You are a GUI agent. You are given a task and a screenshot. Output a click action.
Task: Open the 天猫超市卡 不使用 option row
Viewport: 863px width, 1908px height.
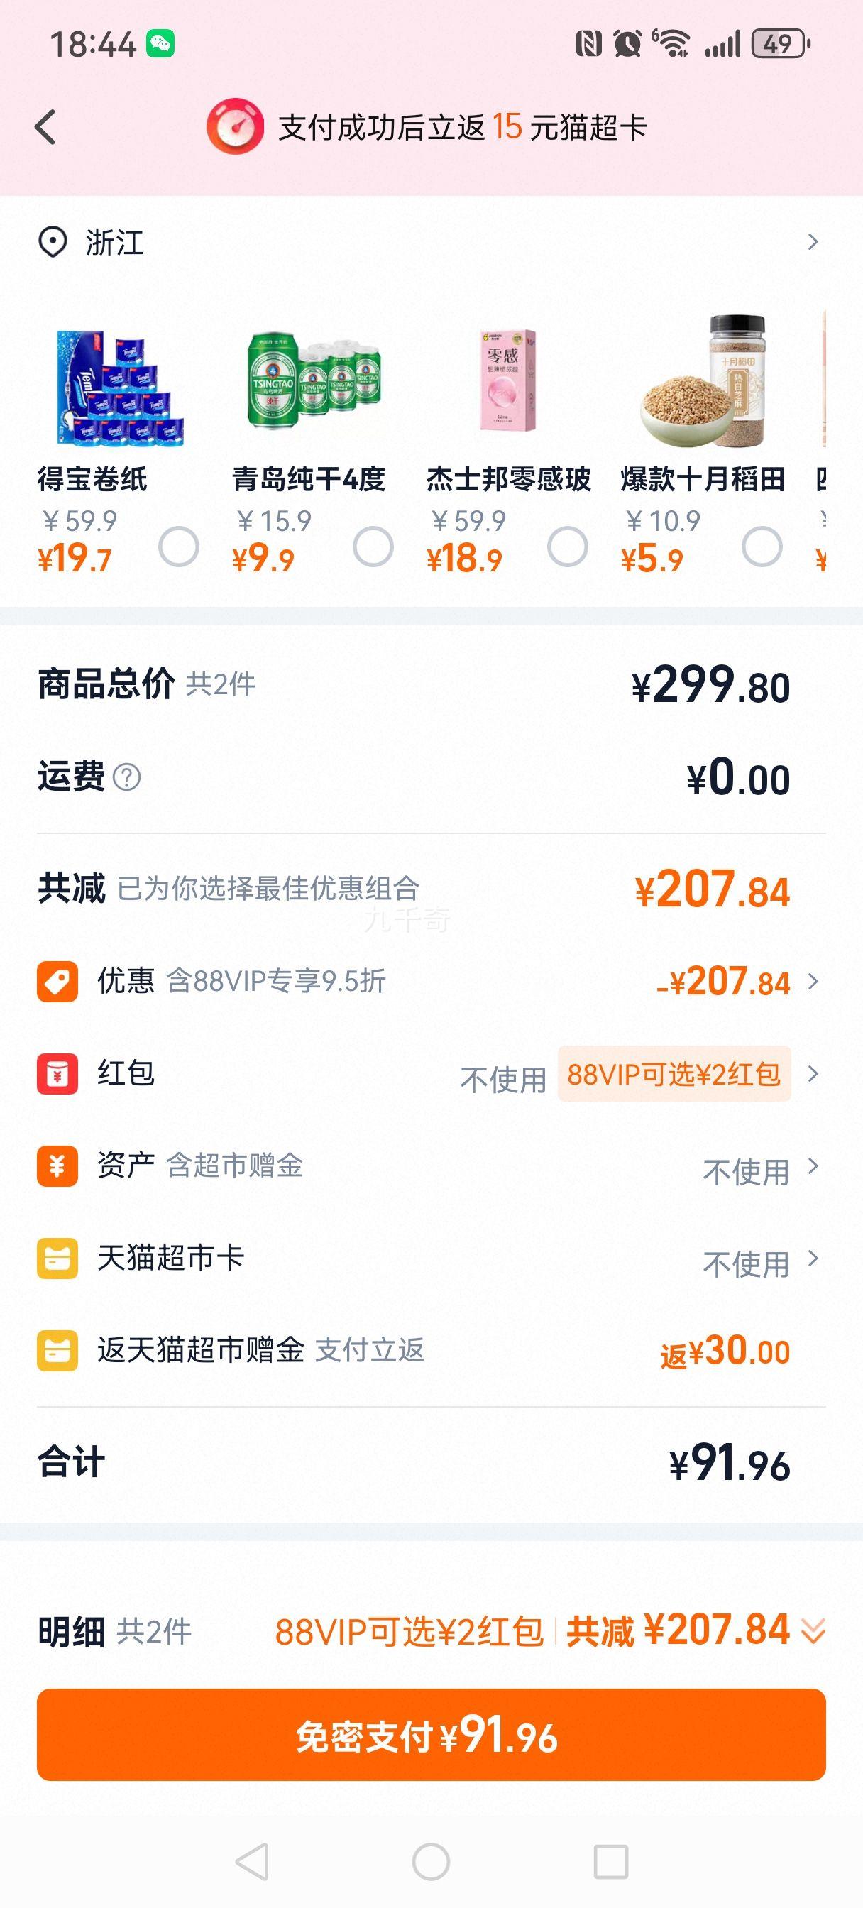pyautogui.click(x=431, y=1259)
